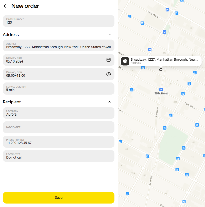Click the bus stop icon left of 28th Street
Image resolution: width=205 pixels, height=207 pixels.
(132, 90)
